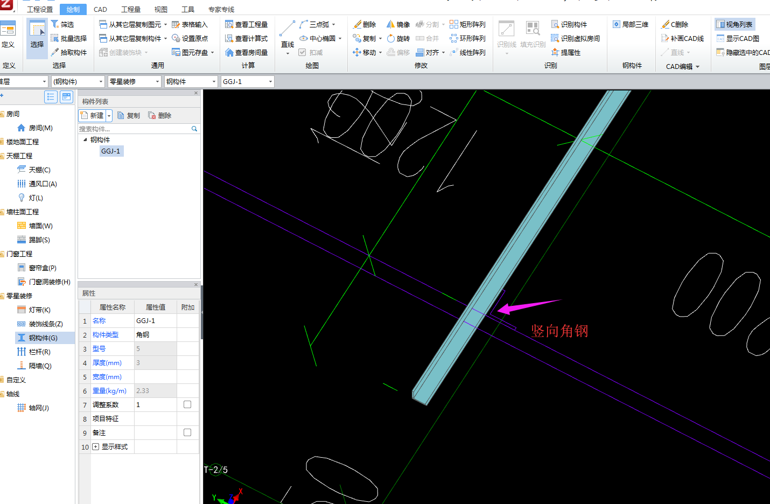Image resolution: width=770 pixels, height=504 pixels.
Task: Click the 删除 button in component list
Action: coord(160,116)
